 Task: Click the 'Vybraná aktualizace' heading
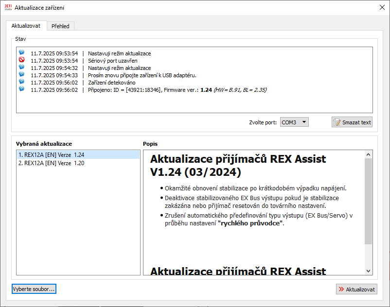click(44, 144)
